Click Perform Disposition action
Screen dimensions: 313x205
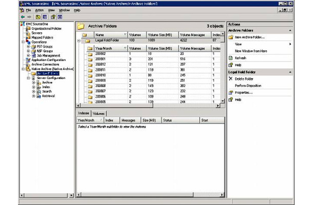coord(248,86)
